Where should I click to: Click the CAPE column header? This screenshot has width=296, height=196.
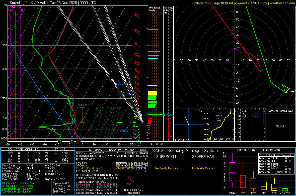coord(19,149)
